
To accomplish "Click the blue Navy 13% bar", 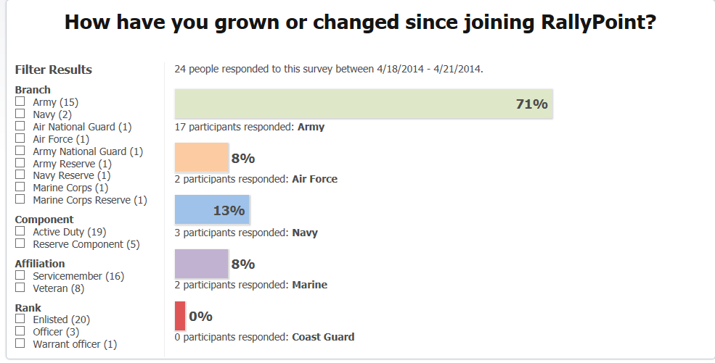I will coord(212,210).
